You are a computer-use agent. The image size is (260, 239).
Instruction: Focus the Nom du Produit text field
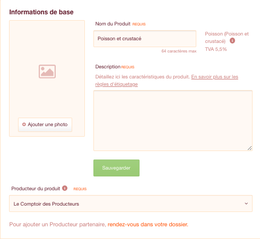click(145, 39)
